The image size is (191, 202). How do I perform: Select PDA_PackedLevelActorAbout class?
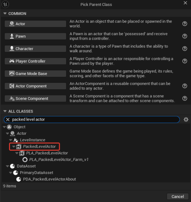(x=49, y=179)
